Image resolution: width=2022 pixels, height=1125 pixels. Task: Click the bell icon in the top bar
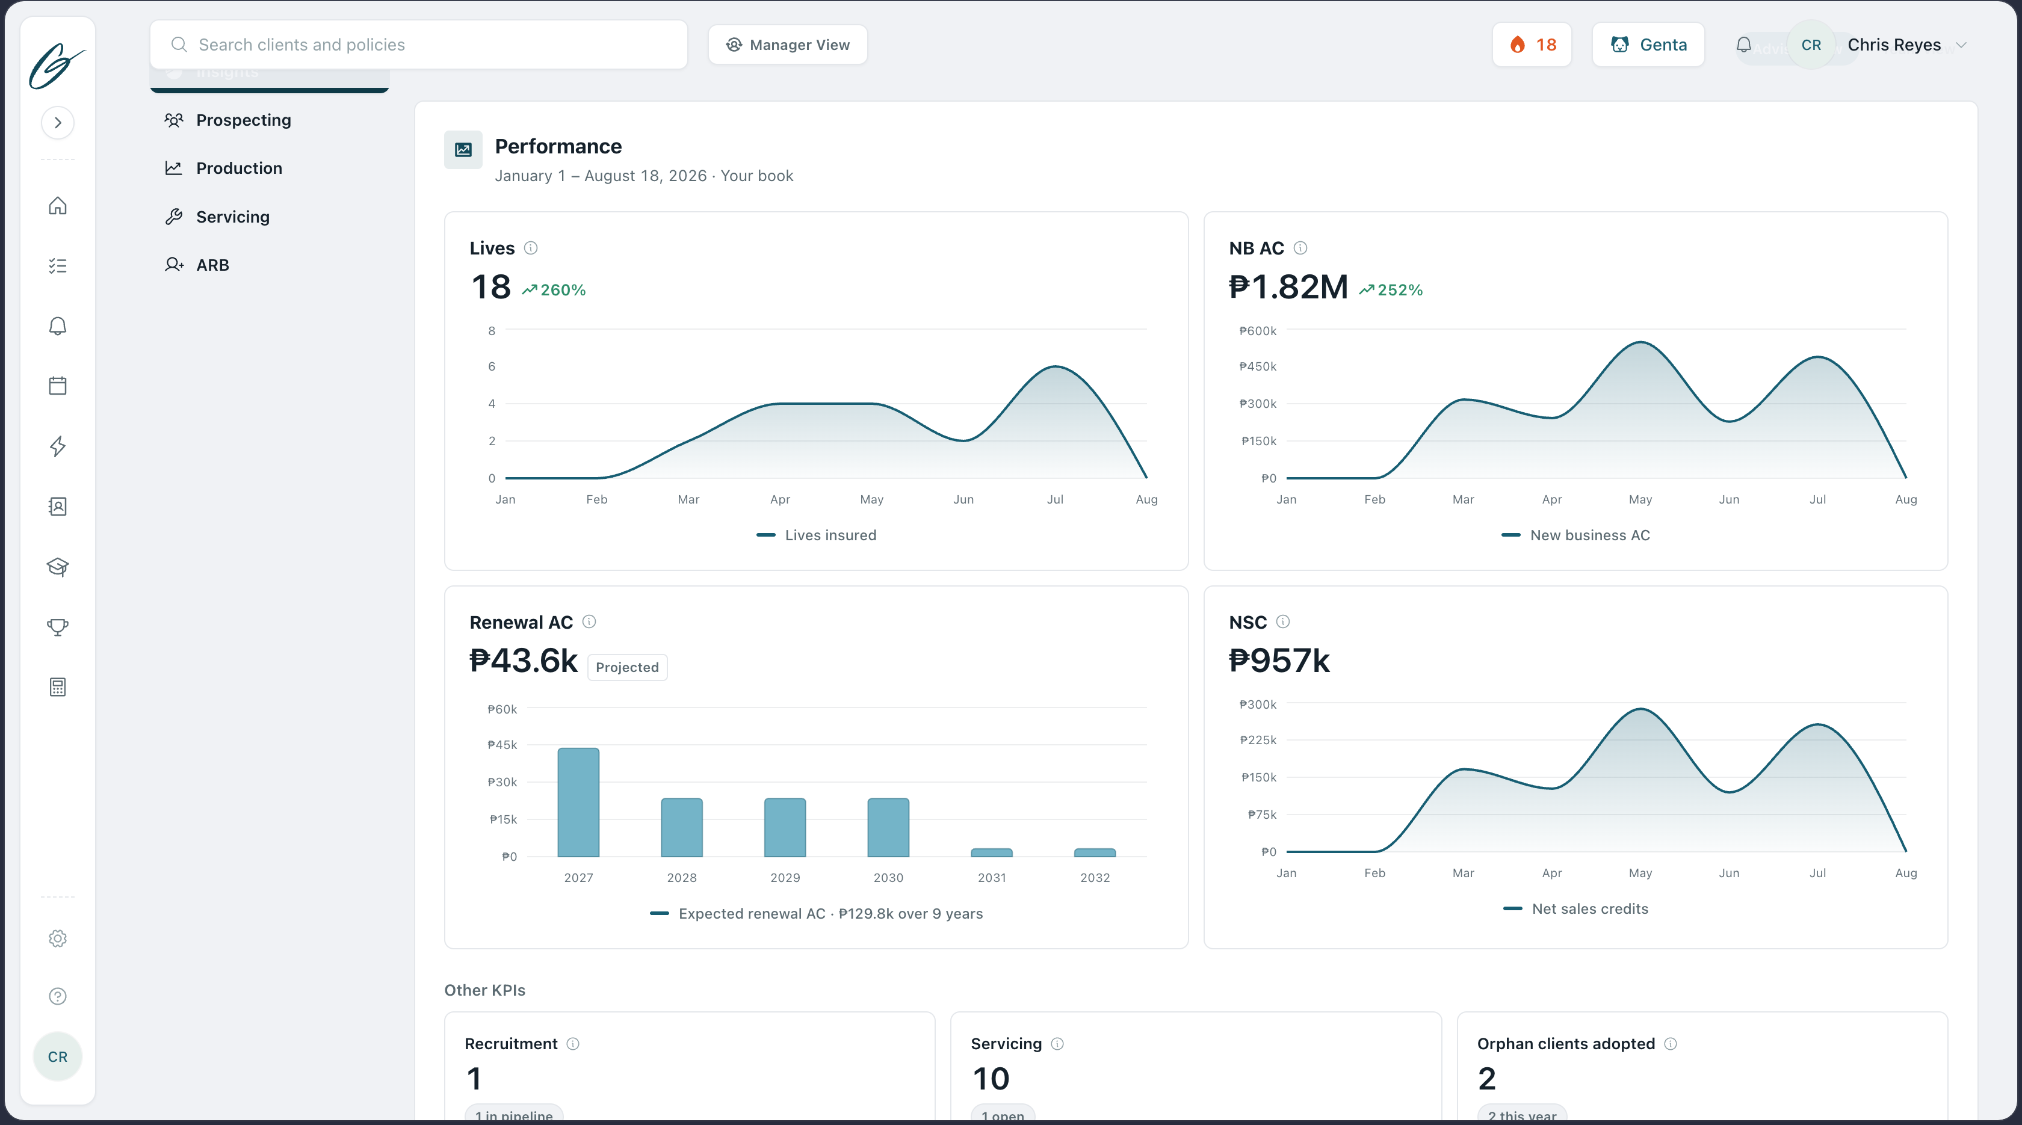[x=1743, y=45]
